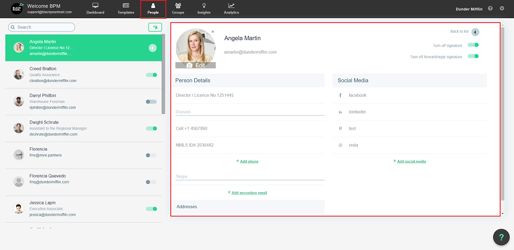Open the settings gear icon
Image resolution: width=514 pixels, height=250 pixels.
[502, 9]
